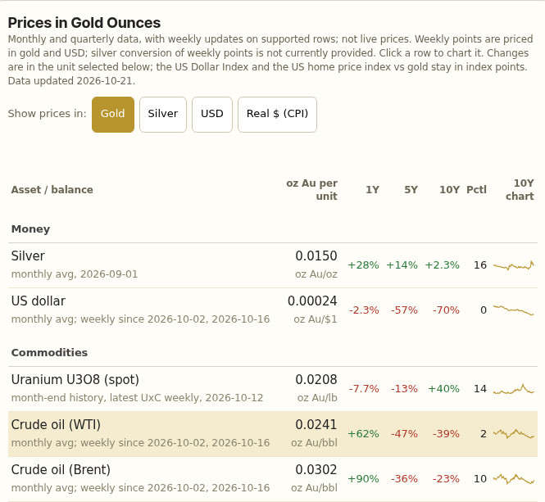Click the oz Au per unit header
The image size is (545, 502).
click(311, 190)
